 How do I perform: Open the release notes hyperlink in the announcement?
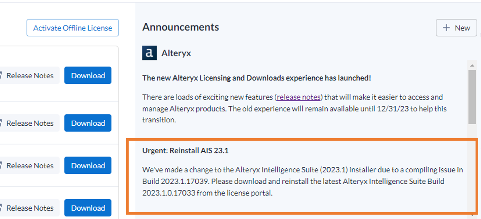tap(298, 97)
